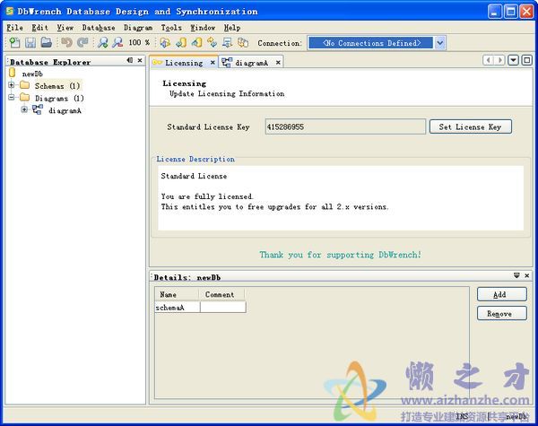Open the Connection dropdown arrow
This screenshot has height=426, width=538.
(x=440, y=43)
